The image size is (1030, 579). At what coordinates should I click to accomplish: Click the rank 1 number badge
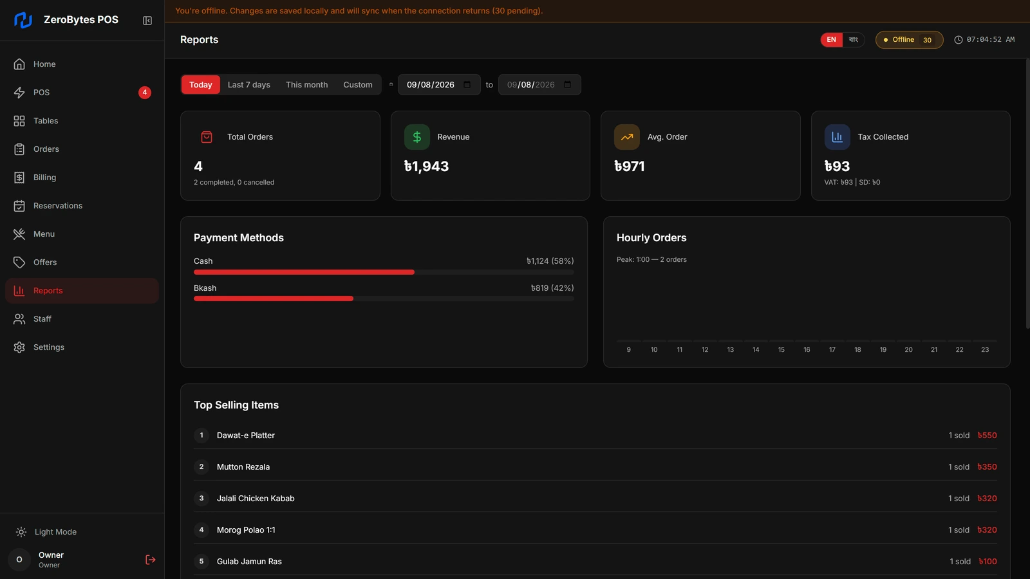(201, 436)
